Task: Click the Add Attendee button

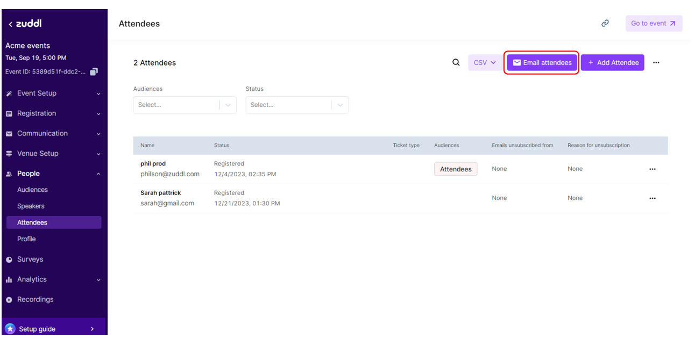Action: coord(612,62)
